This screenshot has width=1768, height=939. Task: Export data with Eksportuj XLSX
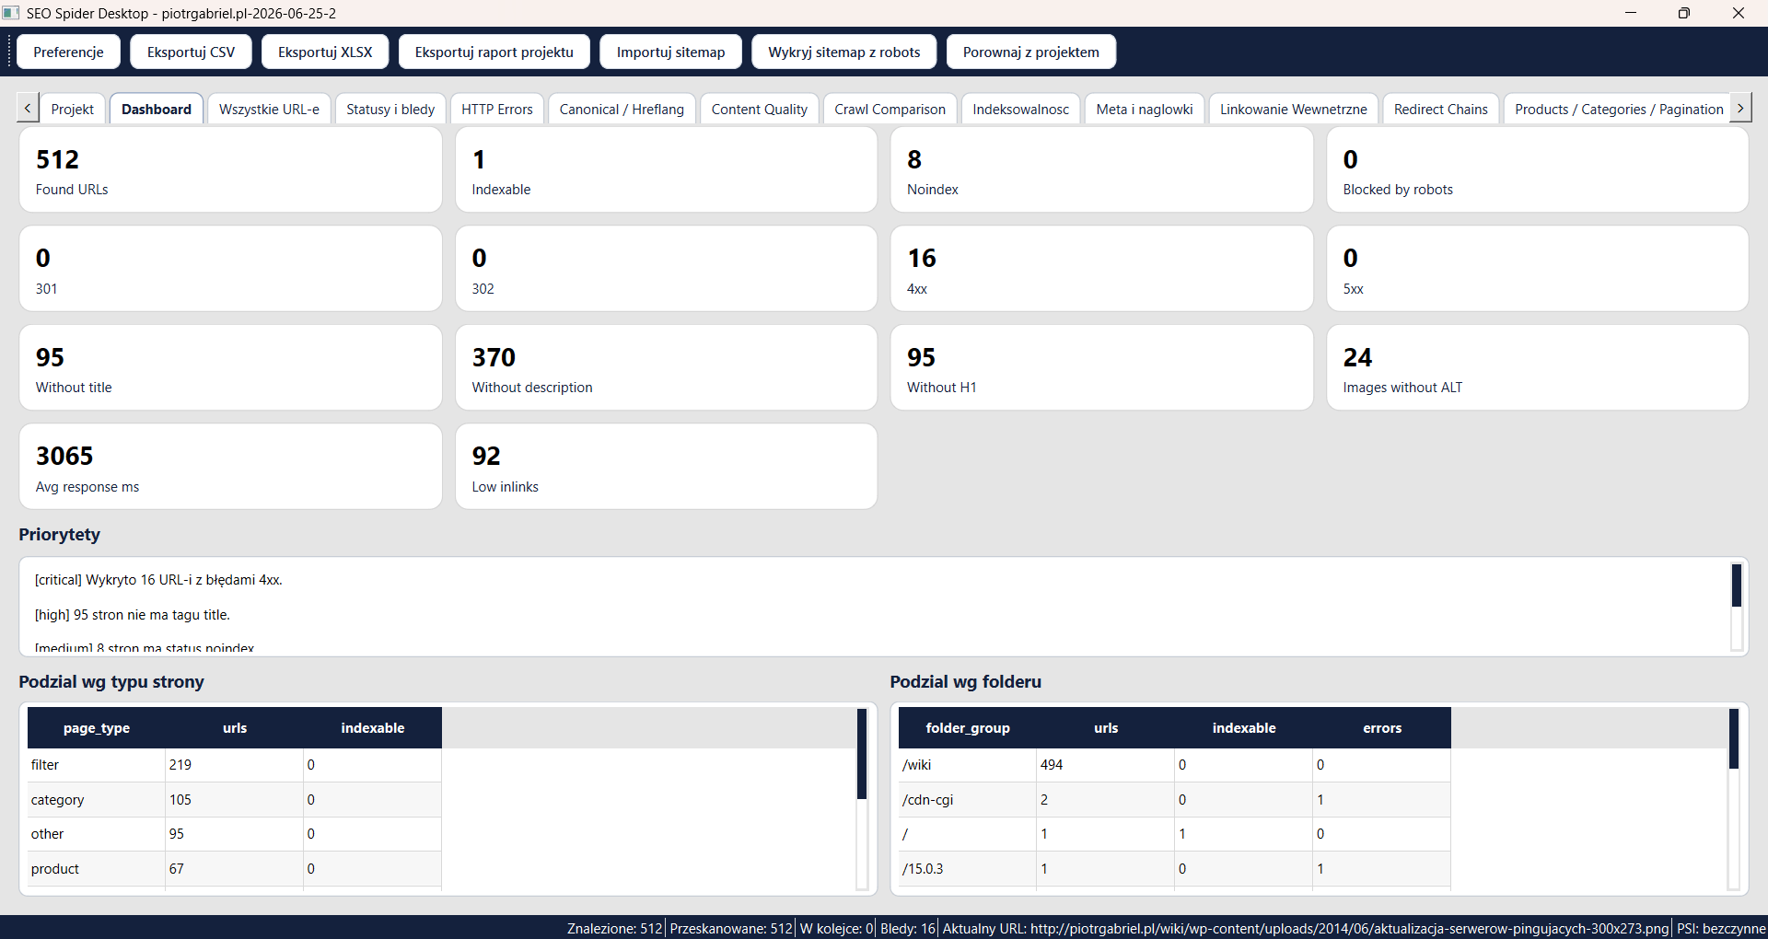pos(325,52)
